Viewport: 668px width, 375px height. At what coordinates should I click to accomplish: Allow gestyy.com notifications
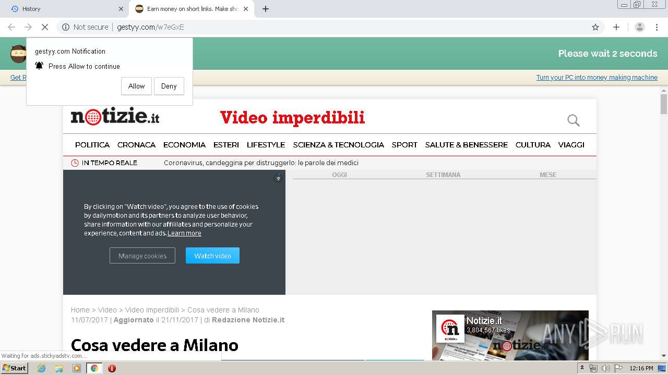coord(137,86)
